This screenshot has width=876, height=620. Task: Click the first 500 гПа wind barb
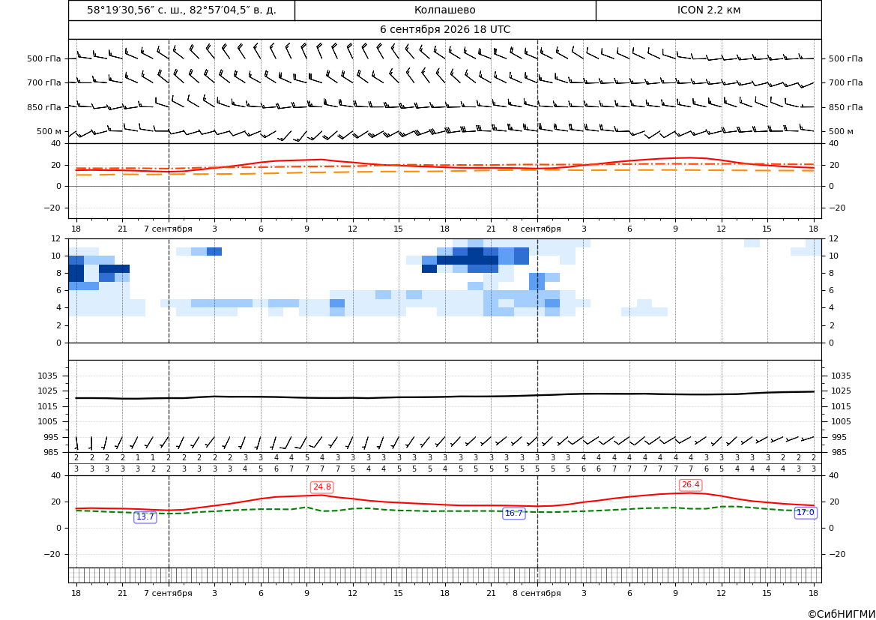(84, 55)
